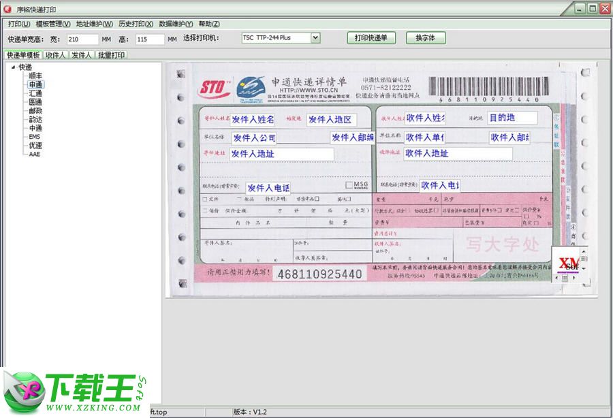Click the 选择打印机 label
Screen dimensions: 613x418
pos(201,38)
